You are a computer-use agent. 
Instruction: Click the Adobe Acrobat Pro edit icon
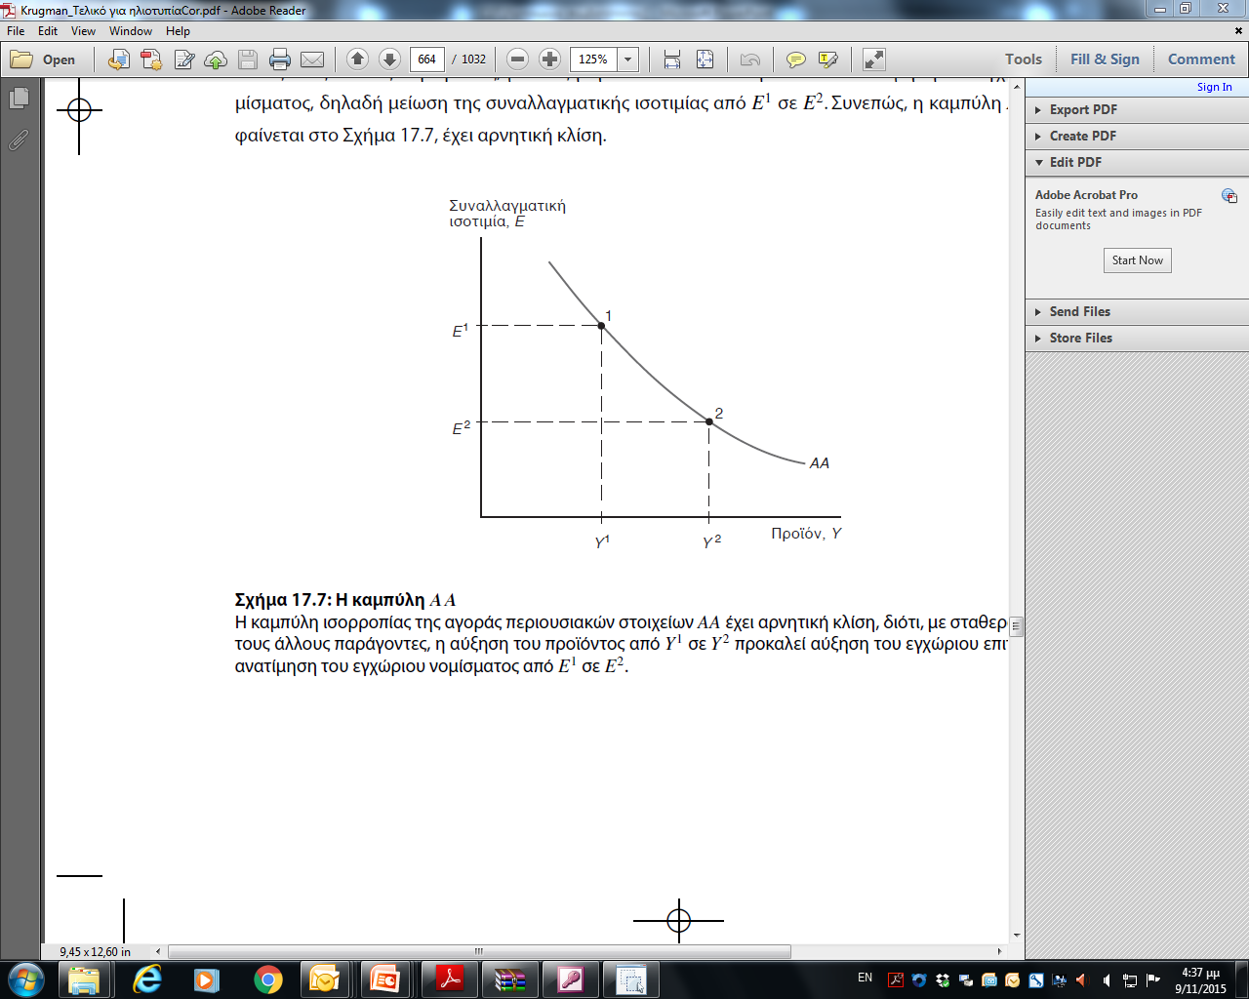tap(1229, 196)
